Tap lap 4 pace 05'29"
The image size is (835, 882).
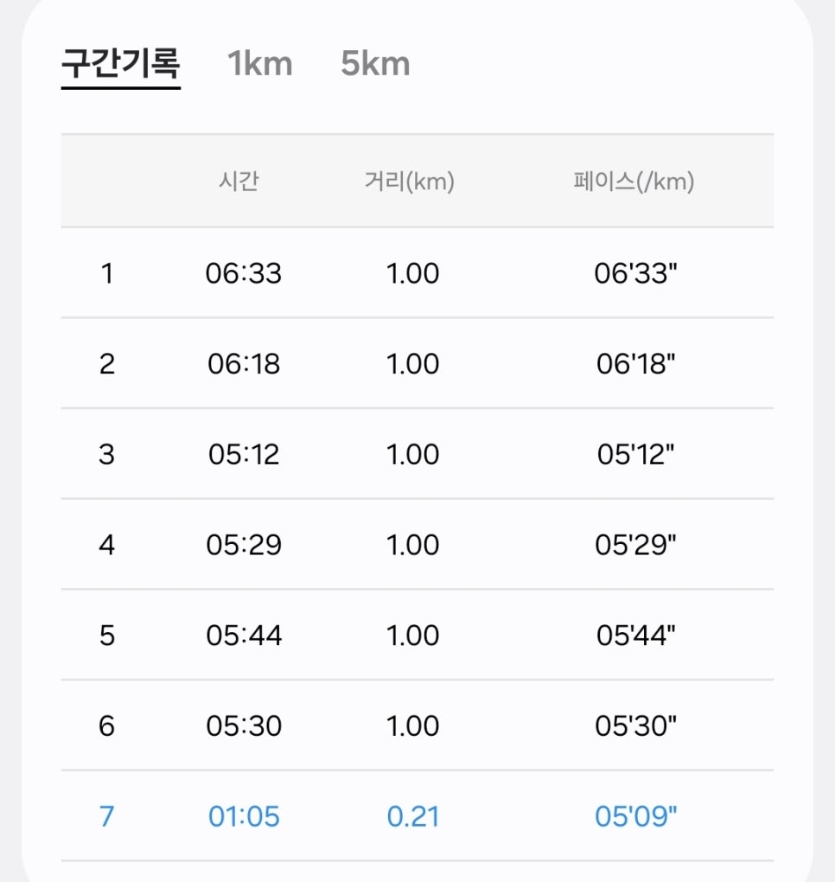(x=635, y=545)
